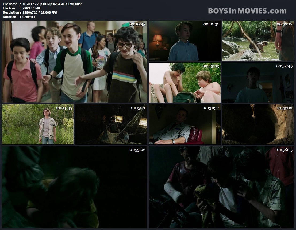
Task: View the large near-black dark thumbnail
Action: click(x=74, y=187)
